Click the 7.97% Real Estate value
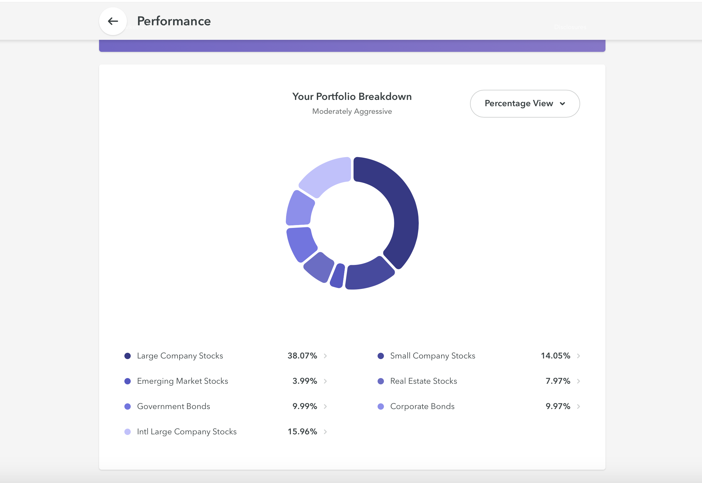 pos(558,381)
